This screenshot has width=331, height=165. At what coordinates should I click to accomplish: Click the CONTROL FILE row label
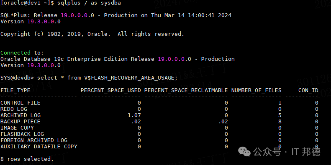click(x=20, y=103)
